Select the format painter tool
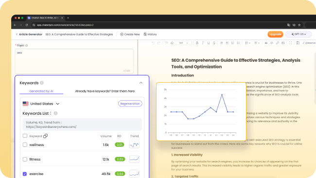 click(x=166, y=43)
